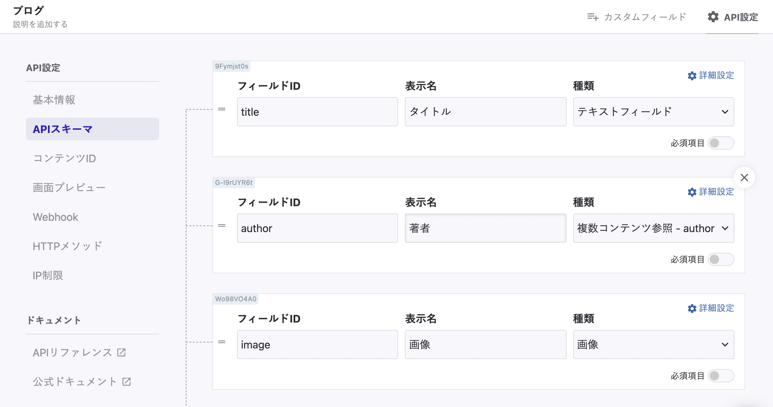Image resolution: width=773 pixels, height=407 pixels.
Task: Click drag handle icon beside author field
Action: coord(222,226)
